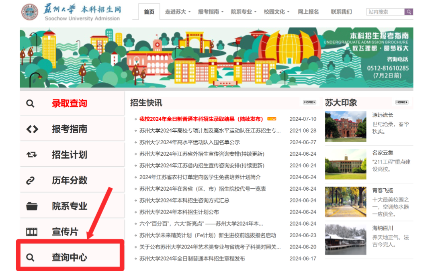
Task: Click the 青春飞扬 autumn avenue thumbnail
Action: (x=346, y=202)
